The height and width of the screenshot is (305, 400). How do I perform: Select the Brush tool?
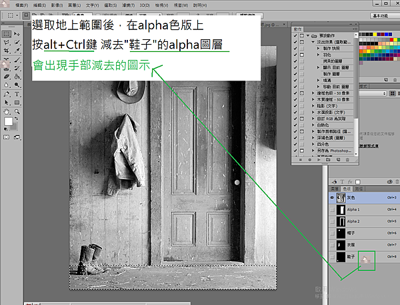(x=17, y=60)
